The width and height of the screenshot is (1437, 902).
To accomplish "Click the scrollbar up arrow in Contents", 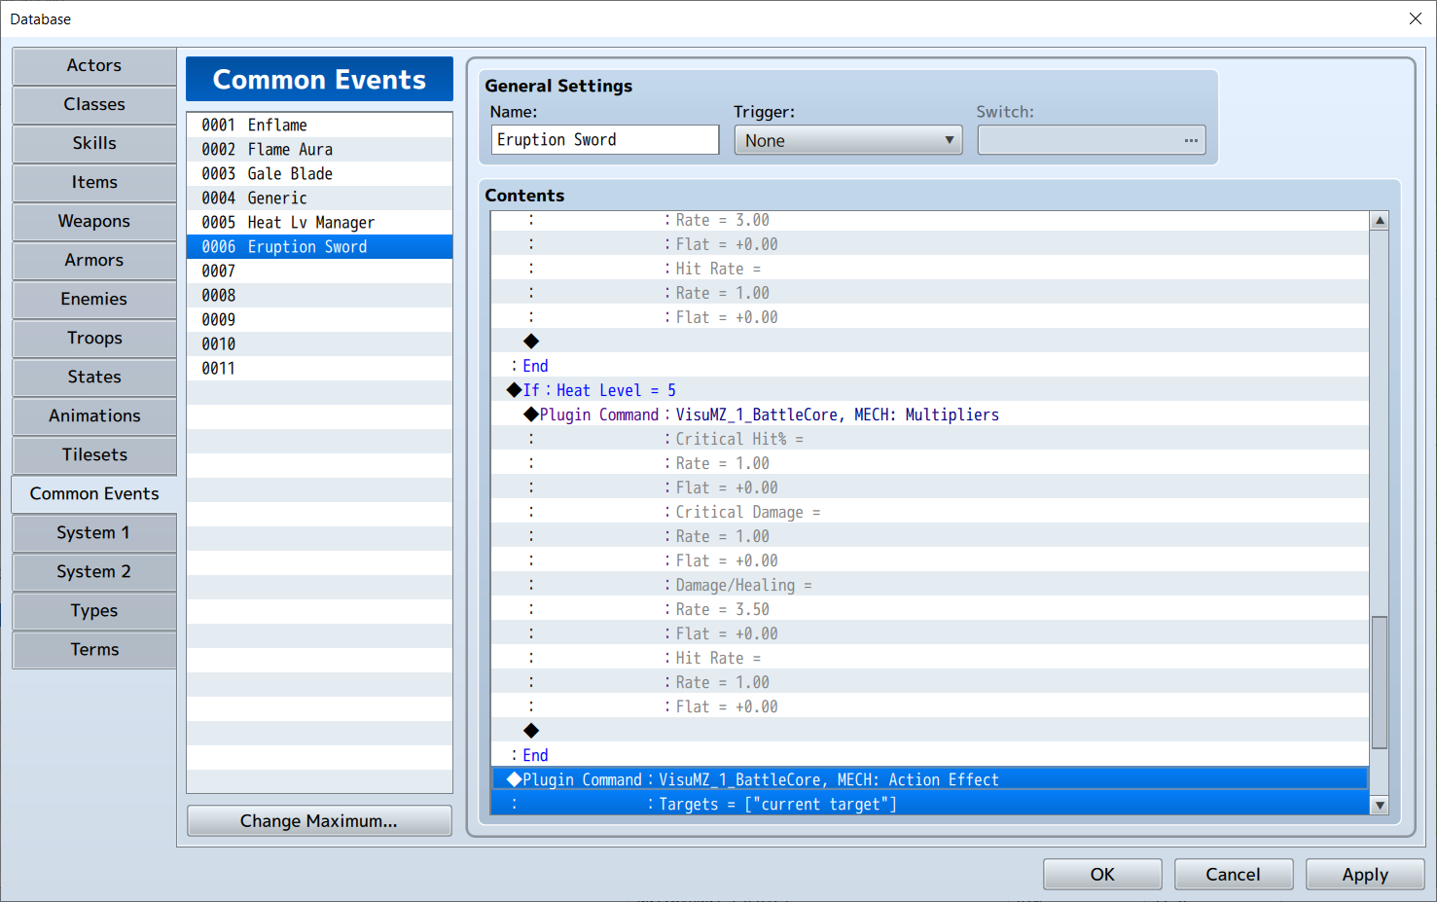I will point(1379,221).
